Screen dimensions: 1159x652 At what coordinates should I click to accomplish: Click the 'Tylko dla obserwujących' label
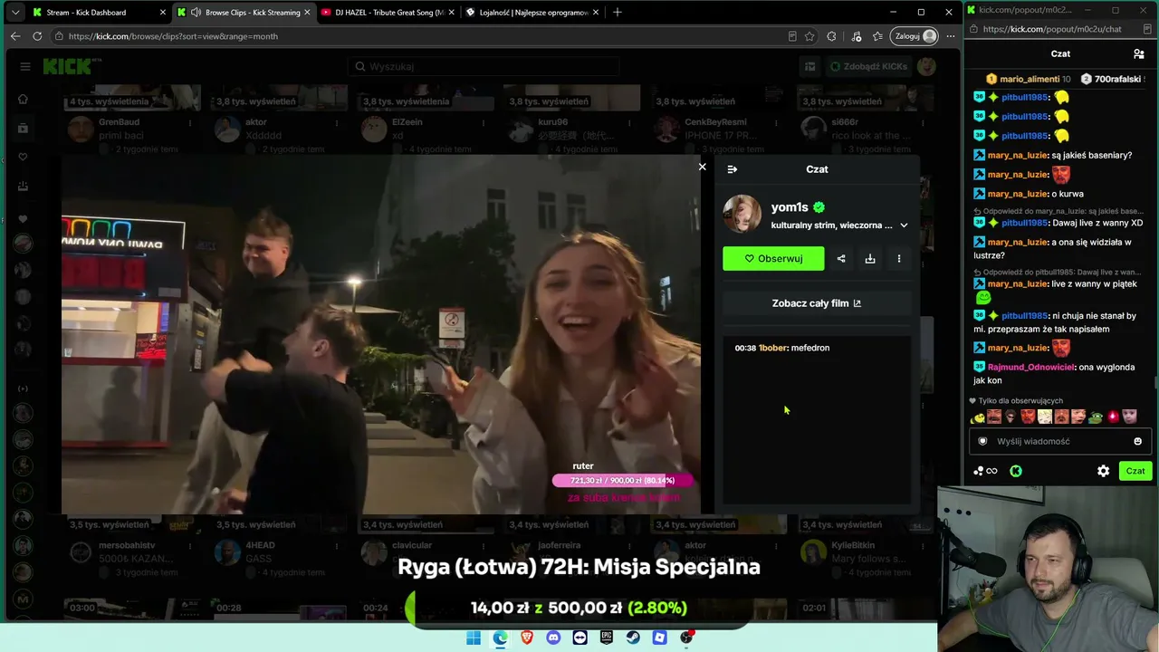(1020, 401)
